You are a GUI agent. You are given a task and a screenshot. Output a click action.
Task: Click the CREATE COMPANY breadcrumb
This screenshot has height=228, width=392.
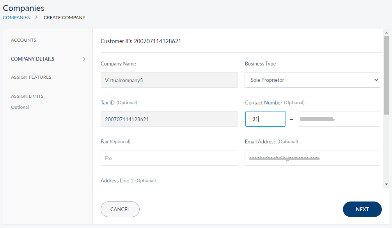tap(64, 18)
